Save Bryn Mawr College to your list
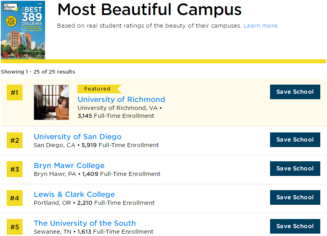 [295, 168]
